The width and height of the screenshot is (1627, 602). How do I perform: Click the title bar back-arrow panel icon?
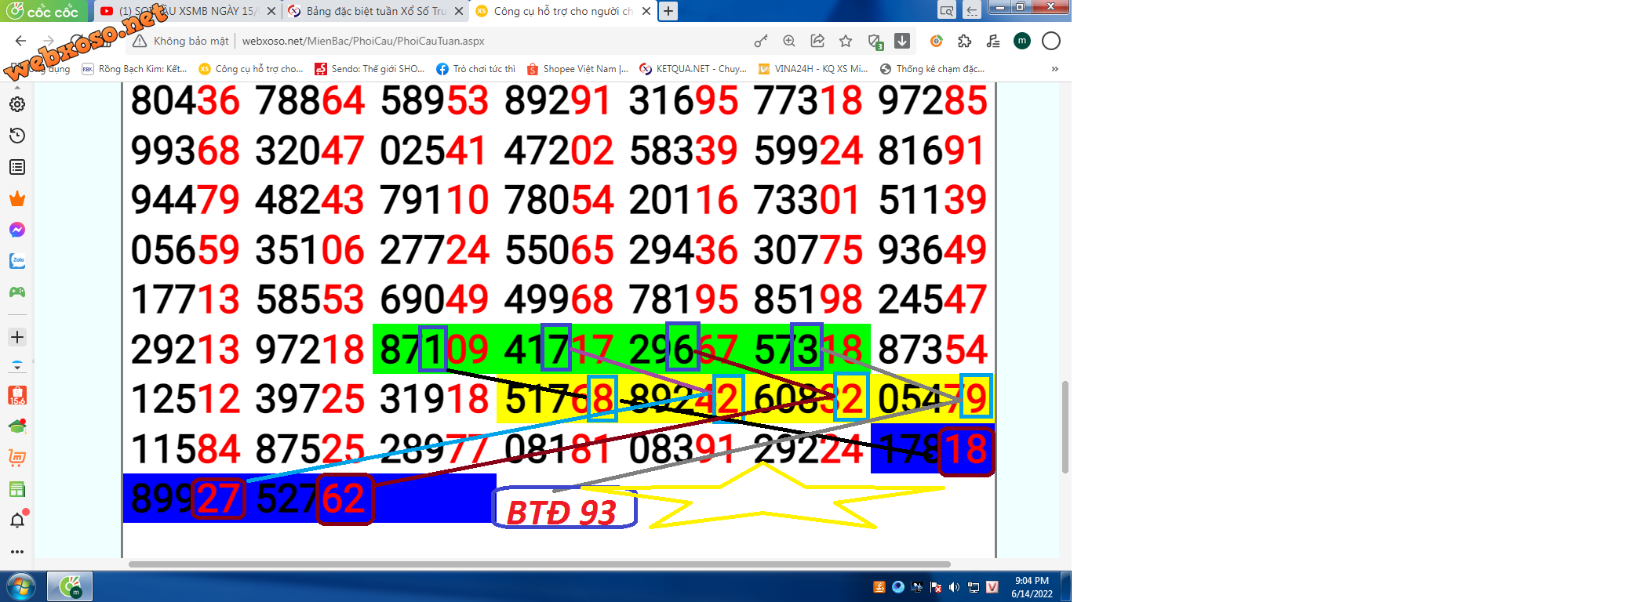[972, 11]
